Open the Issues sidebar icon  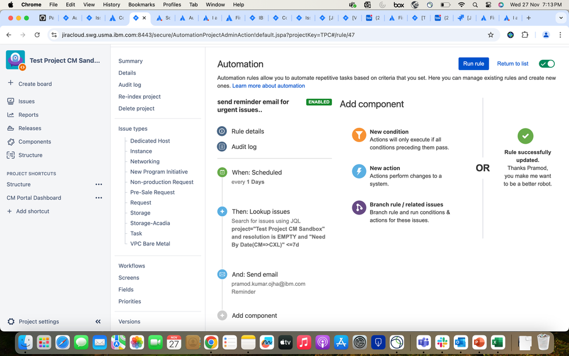11,102
